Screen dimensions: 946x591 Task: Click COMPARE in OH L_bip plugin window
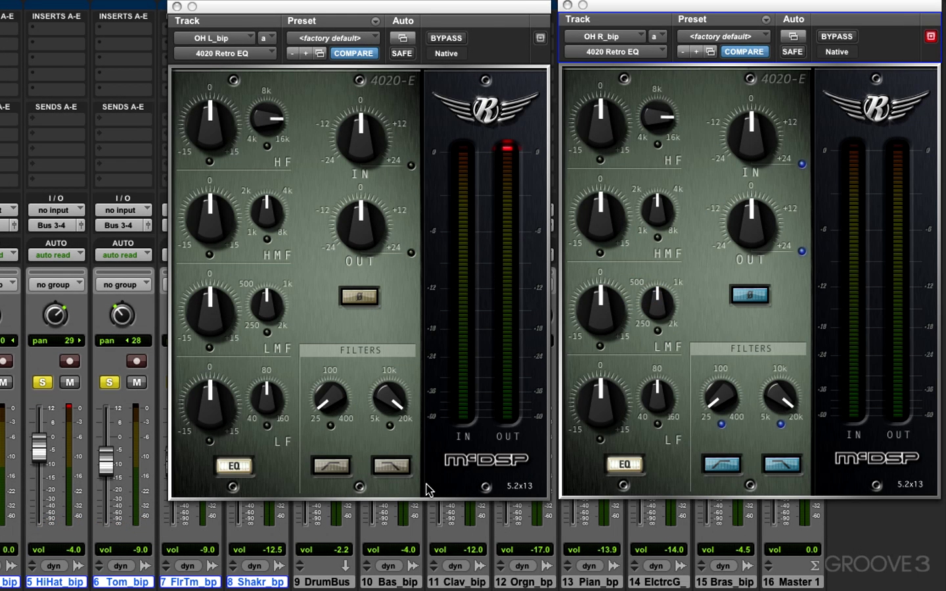tap(353, 53)
